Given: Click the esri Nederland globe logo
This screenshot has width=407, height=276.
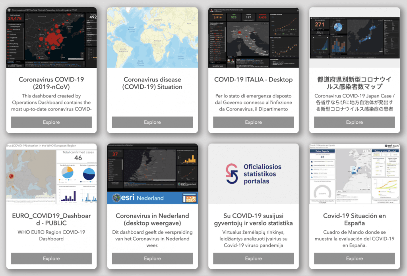Looking at the screenshot, I should click(x=116, y=198).
